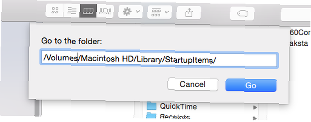Click the QuickTime folder icon

(x=152, y=106)
